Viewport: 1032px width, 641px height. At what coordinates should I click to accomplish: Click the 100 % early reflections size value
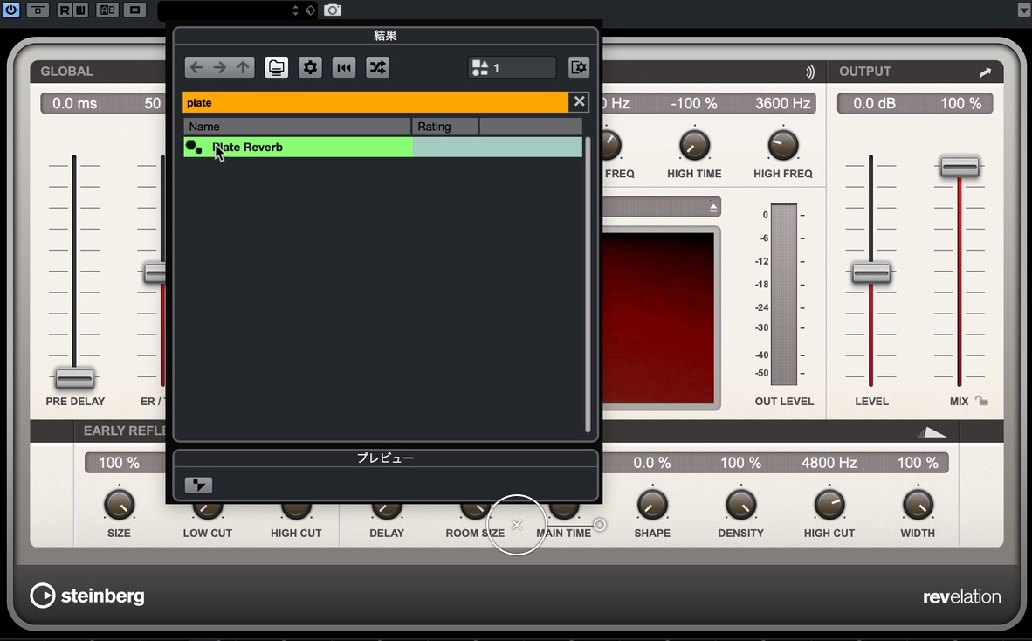coord(119,463)
